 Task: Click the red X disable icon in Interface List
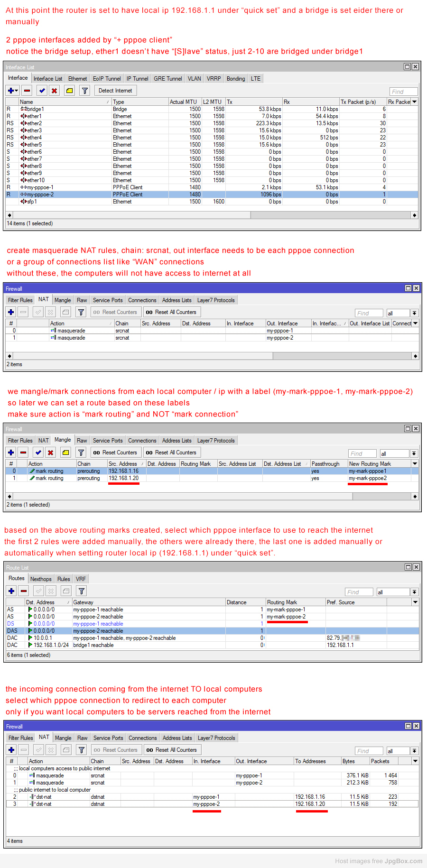(54, 91)
